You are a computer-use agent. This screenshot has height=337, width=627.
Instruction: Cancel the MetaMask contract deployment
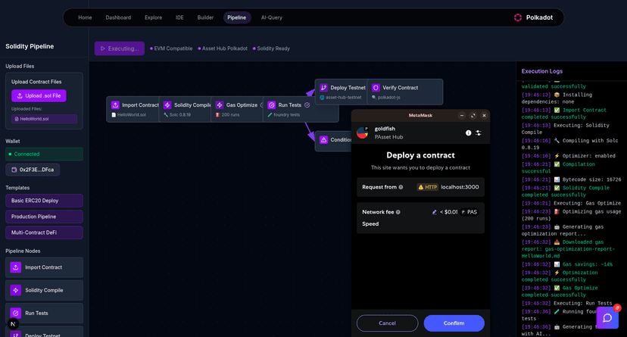coord(387,323)
